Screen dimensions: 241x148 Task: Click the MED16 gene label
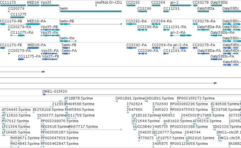[x=33, y=3]
